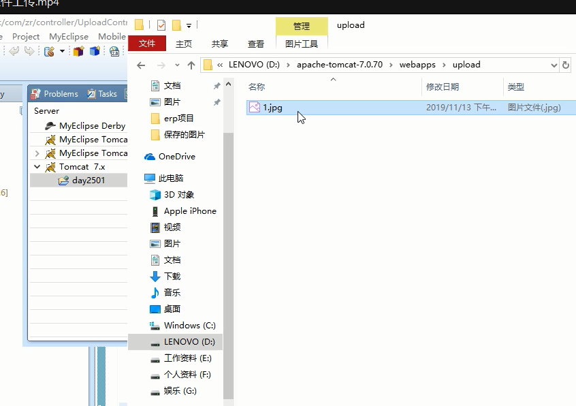
Task: Click the 1.jpg image file icon
Action: point(254,107)
